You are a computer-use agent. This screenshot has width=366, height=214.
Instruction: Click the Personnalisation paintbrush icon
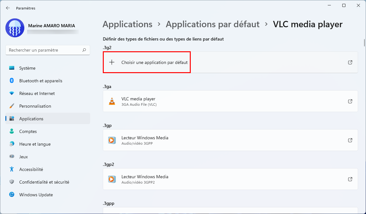(x=12, y=106)
